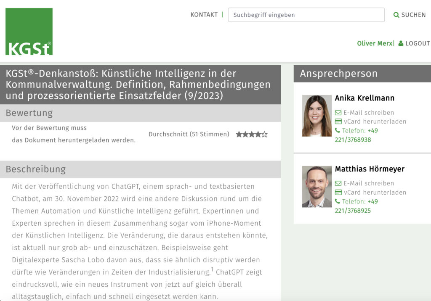Viewport: 431px width, 301px height.
Task: Click phone icon under Anika Krellmann
Action: click(x=338, y=131)
